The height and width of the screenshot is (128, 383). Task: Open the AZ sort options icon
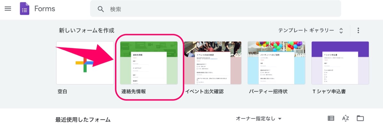[x=346, y=118]
